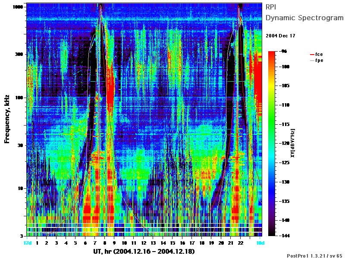Click the gray fpe legend entry

coord(317,60)
